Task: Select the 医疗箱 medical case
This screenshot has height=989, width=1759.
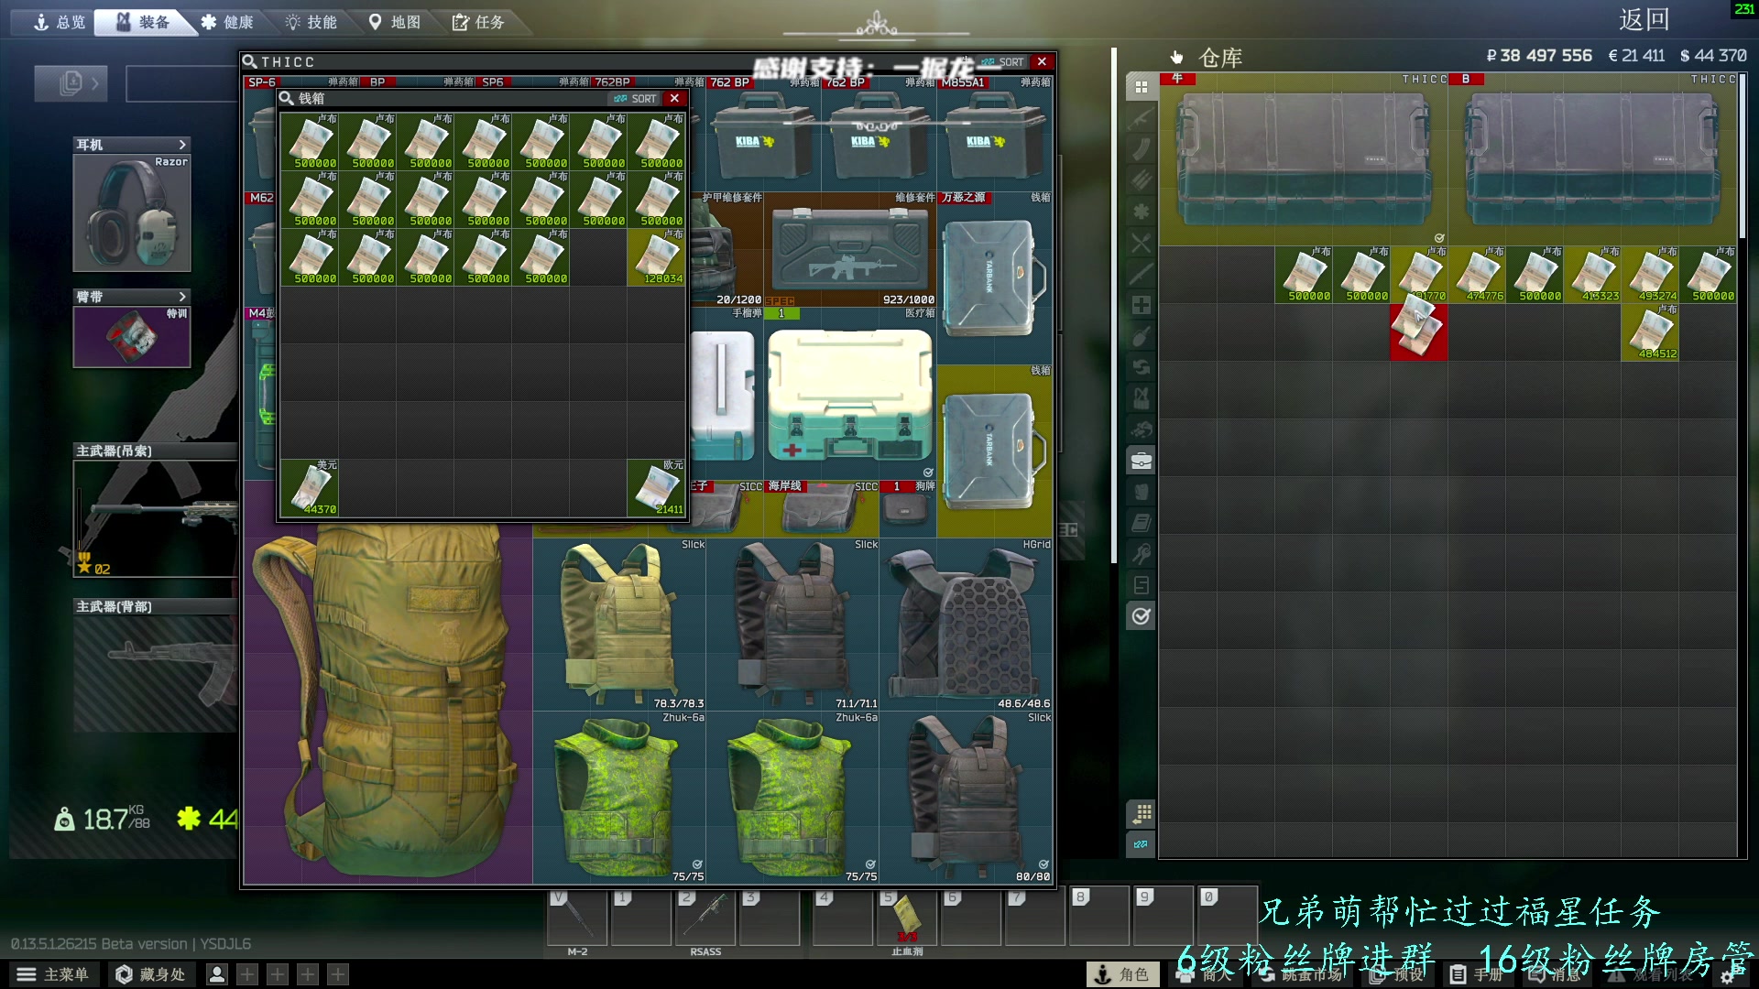Action: pyautogui.click(x=849, y=395)
